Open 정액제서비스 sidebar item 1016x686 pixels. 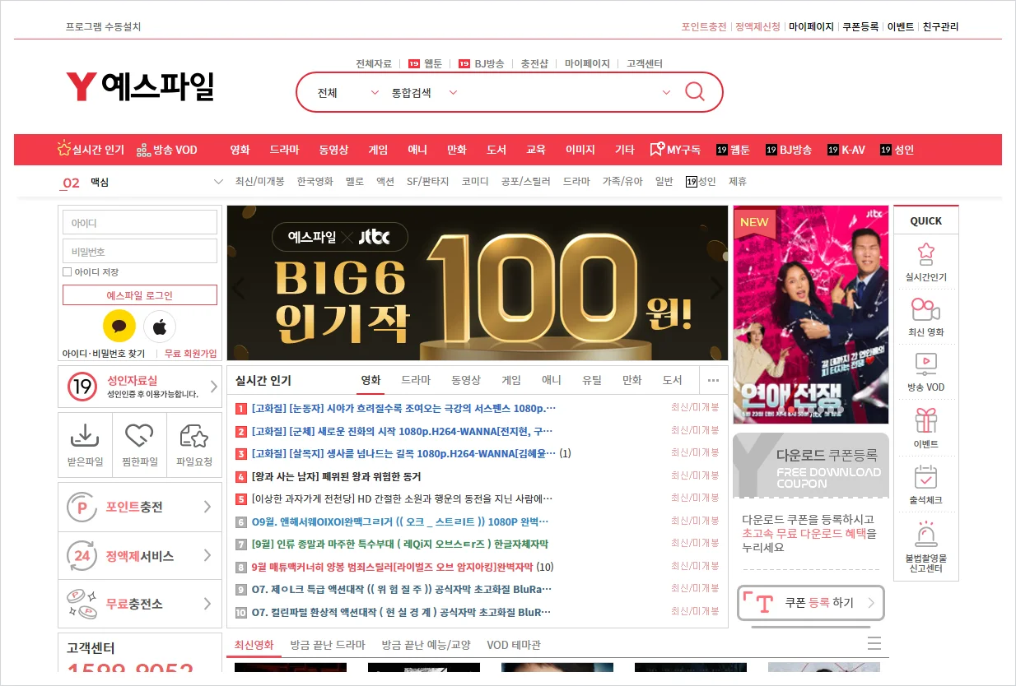(x=140, y=556)
